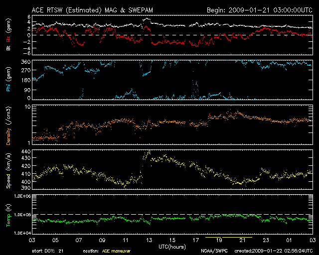Click the NOAA/SWPC credit text

tap(214, 251)
